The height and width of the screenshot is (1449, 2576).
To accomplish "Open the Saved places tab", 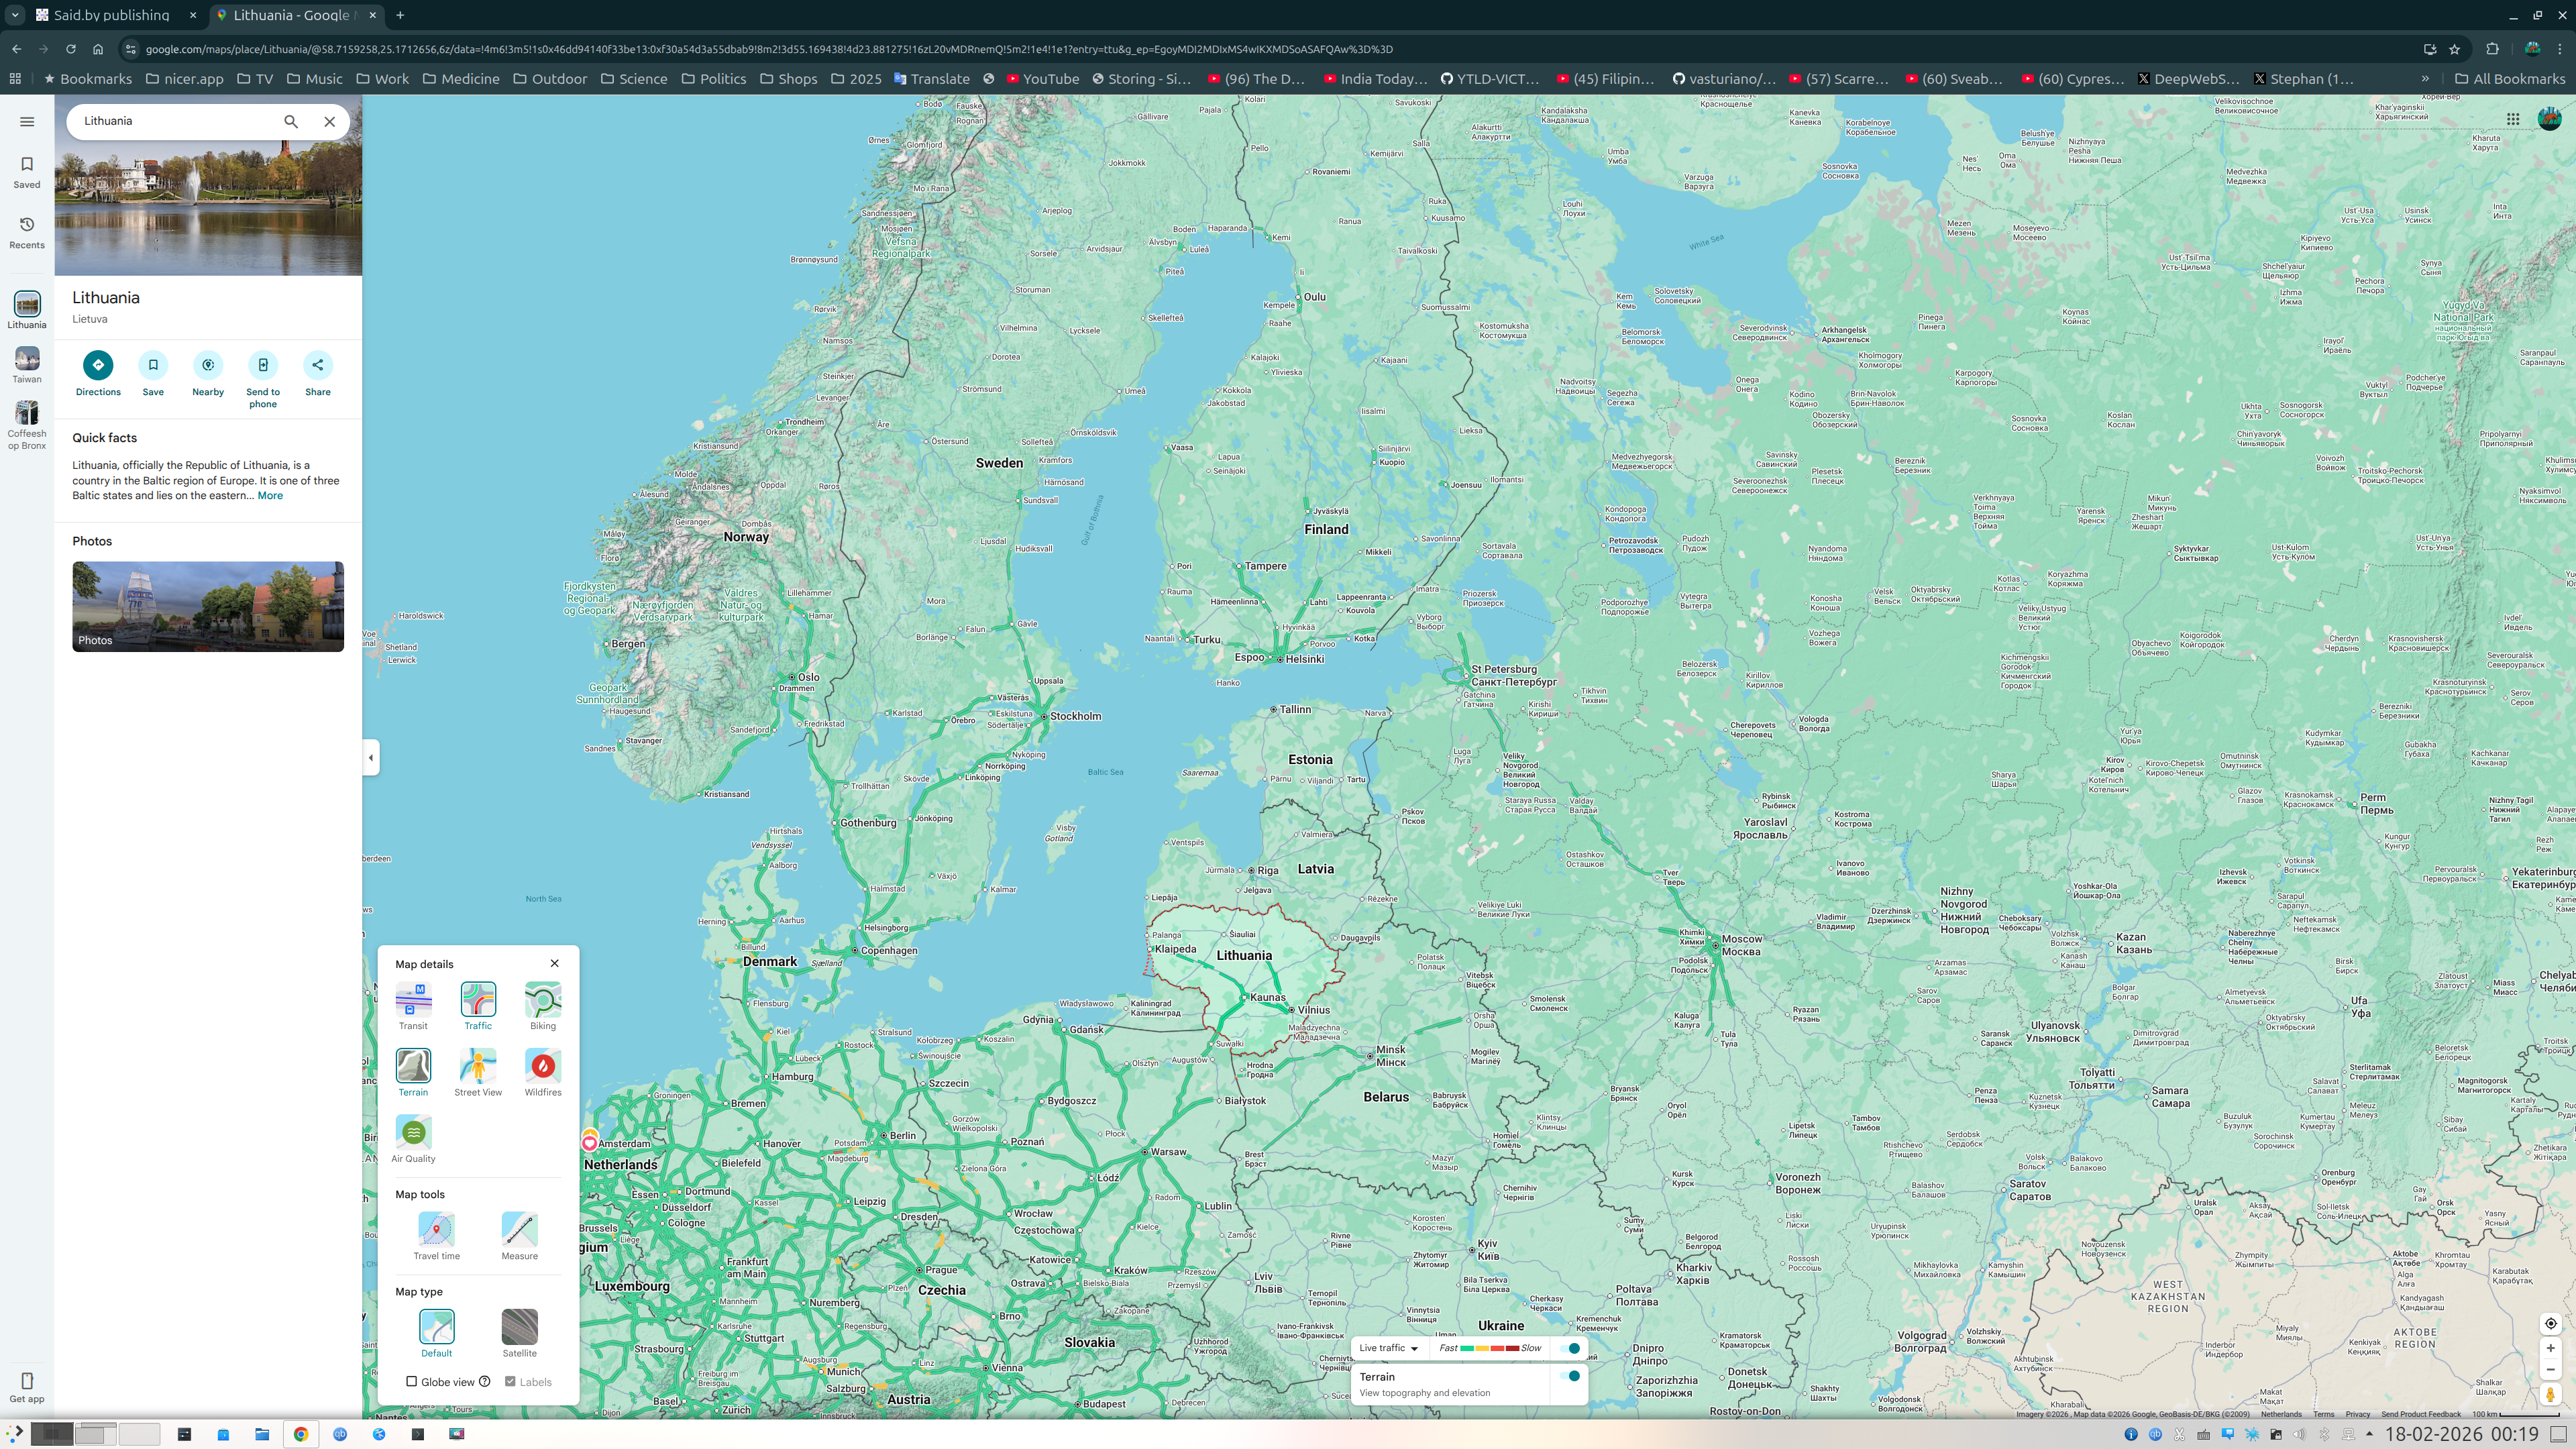I will 27,171.
